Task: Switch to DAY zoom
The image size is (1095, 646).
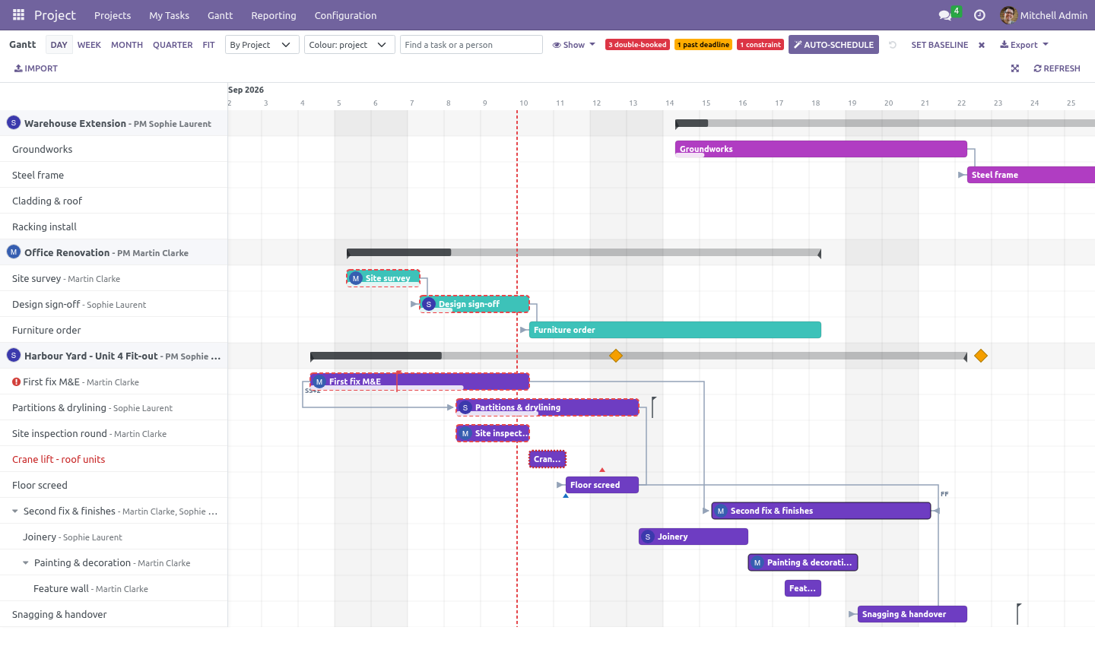Action: (x=59, y=45)
